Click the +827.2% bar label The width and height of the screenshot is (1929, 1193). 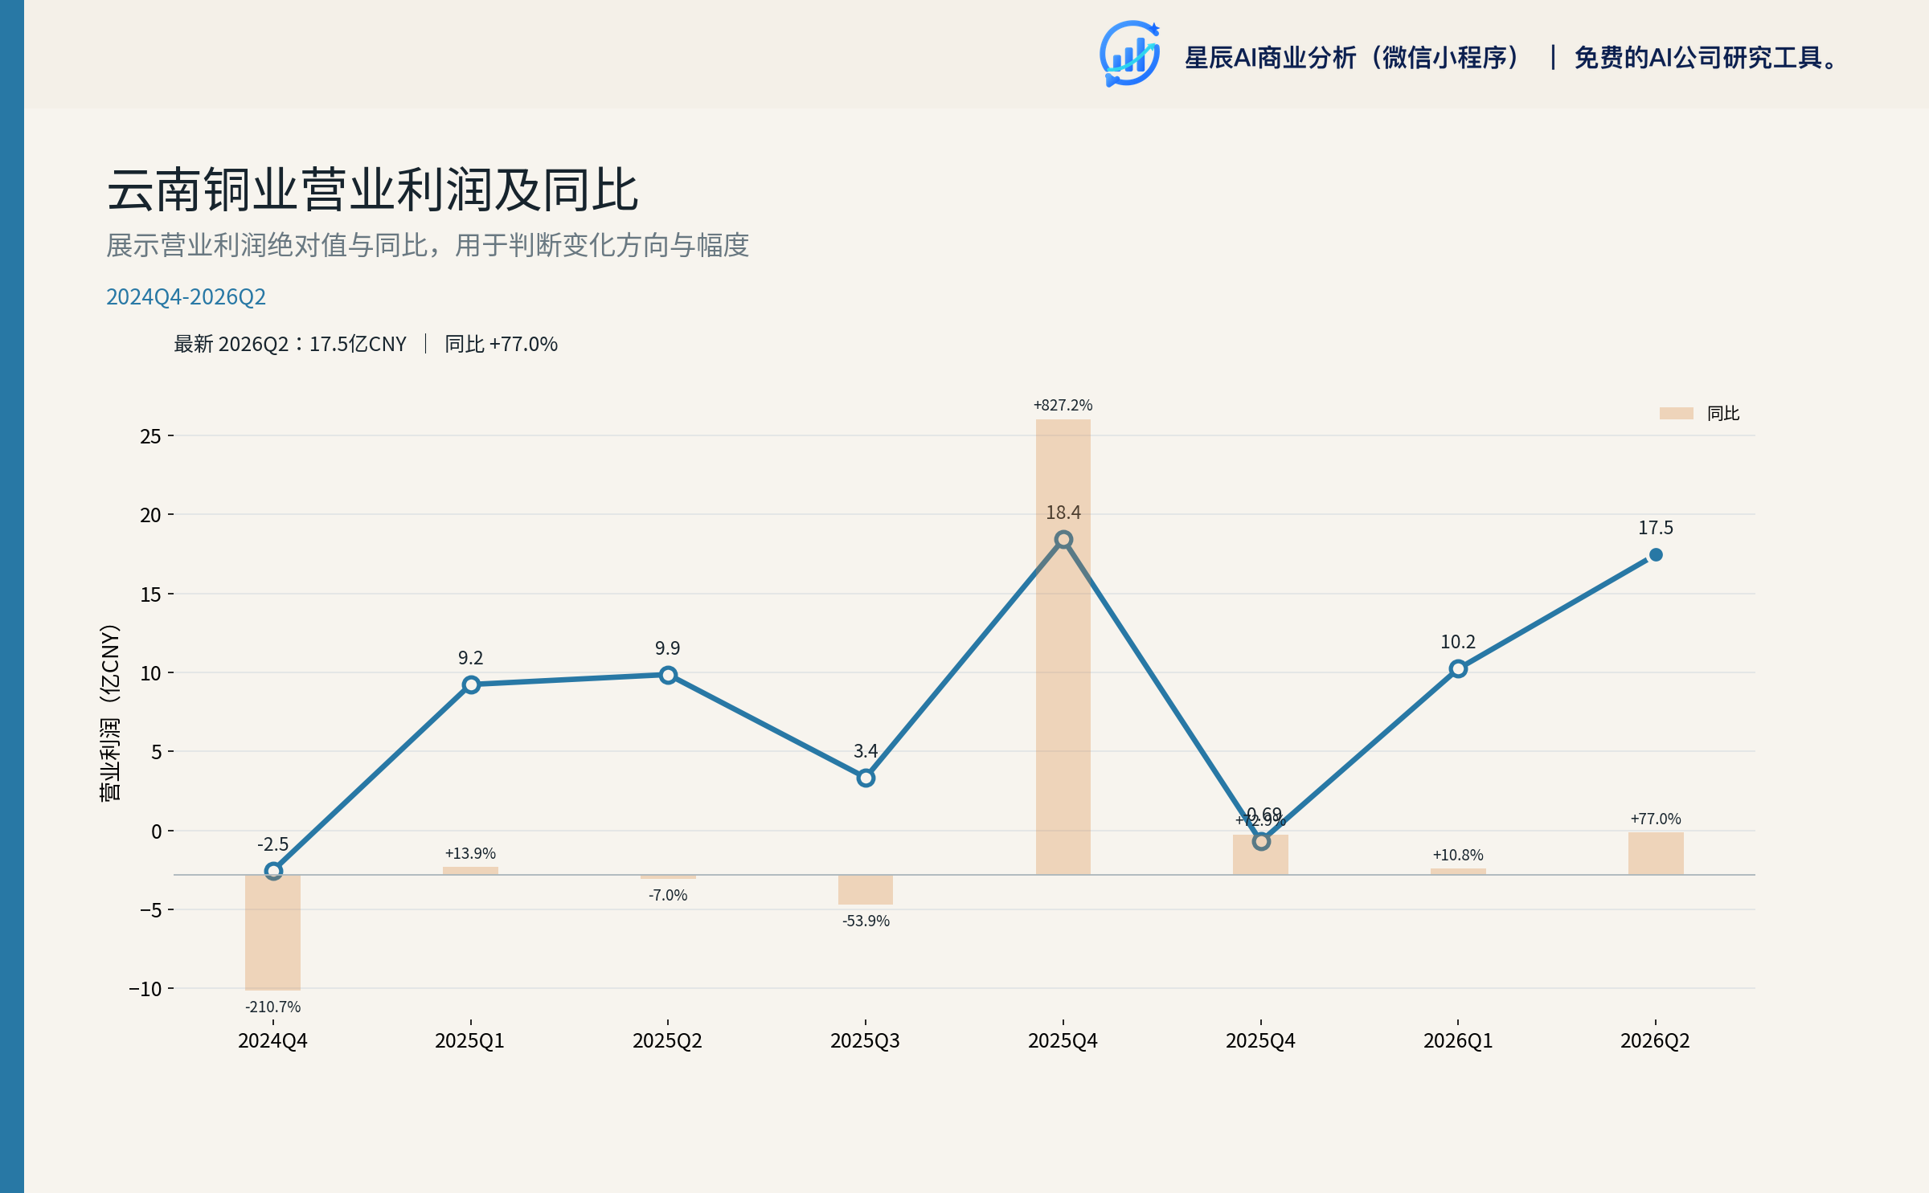(x=1063, y=405)
